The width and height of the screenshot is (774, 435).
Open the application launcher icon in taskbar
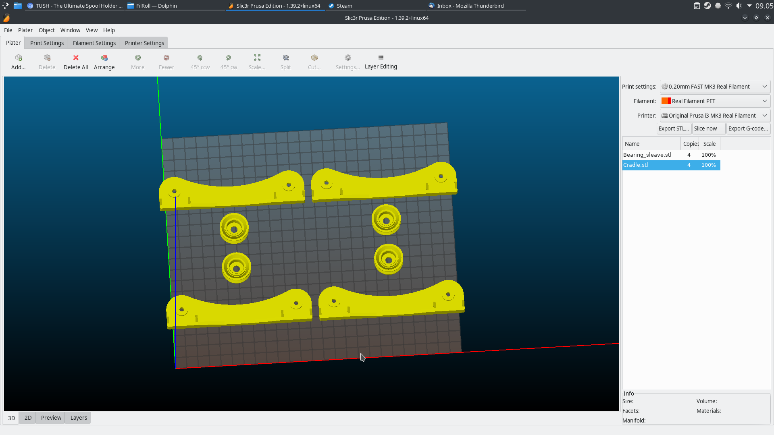tap(6, 6)
